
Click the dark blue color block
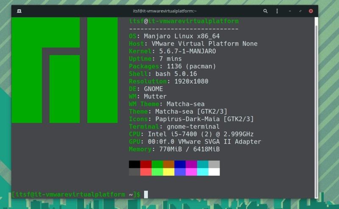click(180, 164)
